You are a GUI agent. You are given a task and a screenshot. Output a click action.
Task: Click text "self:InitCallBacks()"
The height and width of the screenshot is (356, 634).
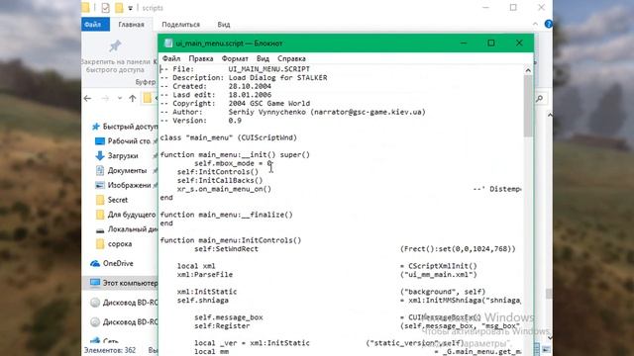point(220,180)
